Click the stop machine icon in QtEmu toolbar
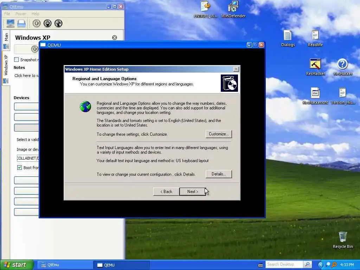Screen dimensions: 360x270 (x=47, y=23)
